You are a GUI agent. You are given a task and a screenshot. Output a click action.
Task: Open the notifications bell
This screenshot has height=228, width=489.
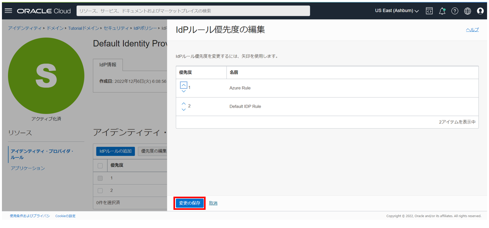(442, 11)
